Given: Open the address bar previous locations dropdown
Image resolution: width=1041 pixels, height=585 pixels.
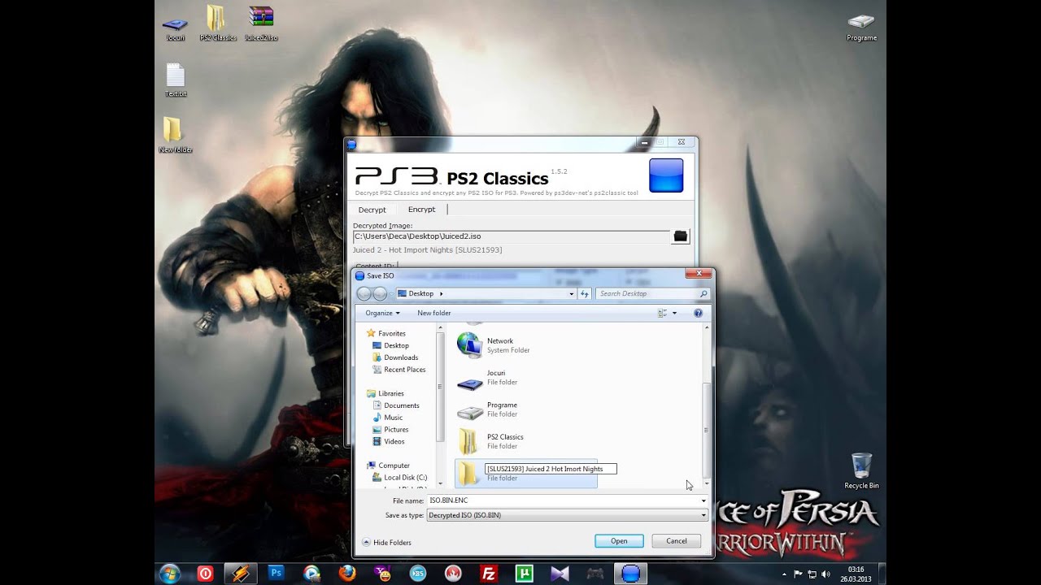Looking at the screenshot, I should pyautogui.click(x=572, y=294).
